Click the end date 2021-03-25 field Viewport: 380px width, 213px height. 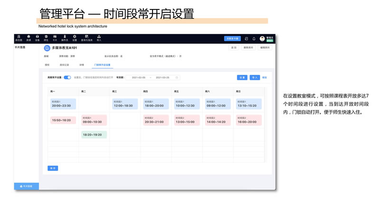coord(162,78)
